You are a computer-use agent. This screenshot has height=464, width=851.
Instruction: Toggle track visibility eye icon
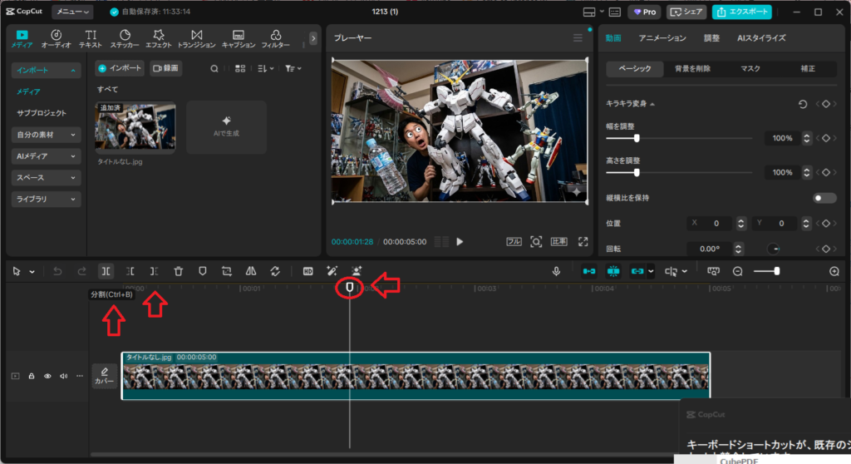click(47, 376)
